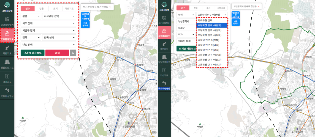Switch to 건물 tab in left panel
The image size is (315, 137).
tap(42, 9)
